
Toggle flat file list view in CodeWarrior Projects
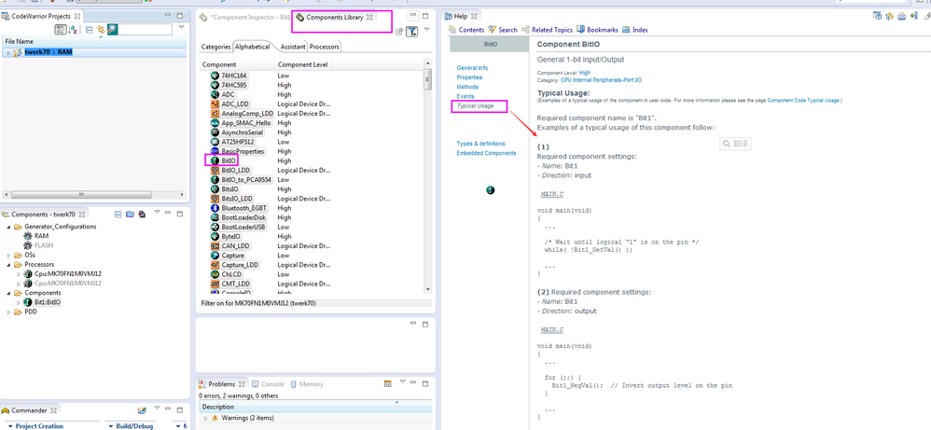61,29
